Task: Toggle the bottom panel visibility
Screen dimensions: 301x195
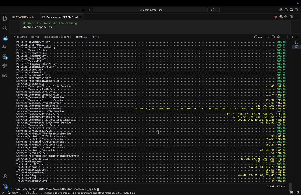Action: tap(291, 10)
